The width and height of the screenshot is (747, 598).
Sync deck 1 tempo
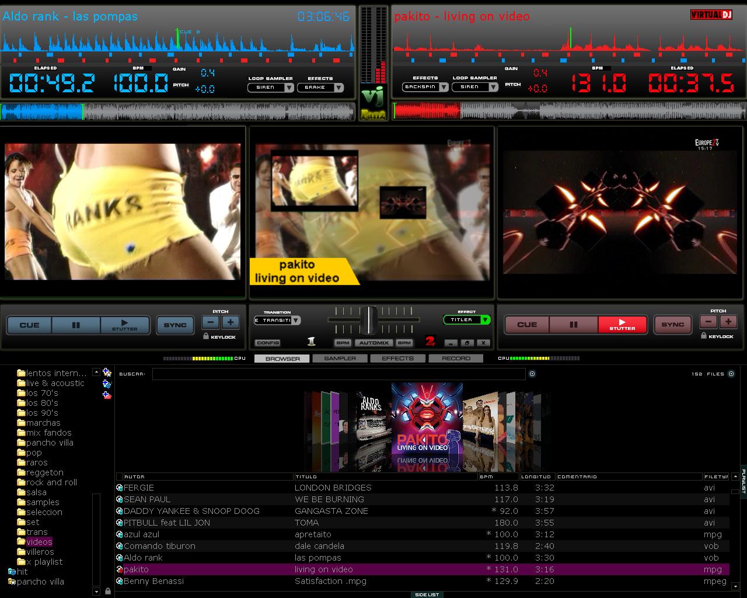(175, 325)
